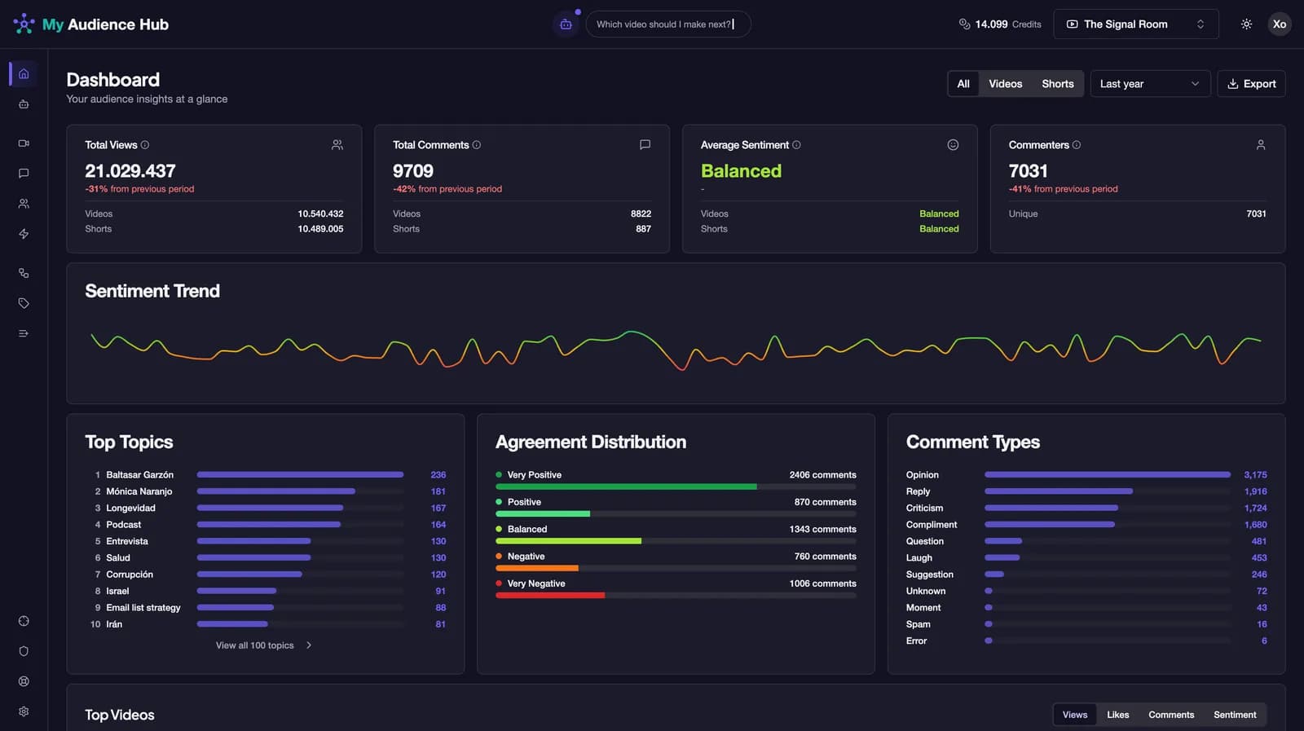
Task: Click the credits coins icon
Action: click(964, 24)
